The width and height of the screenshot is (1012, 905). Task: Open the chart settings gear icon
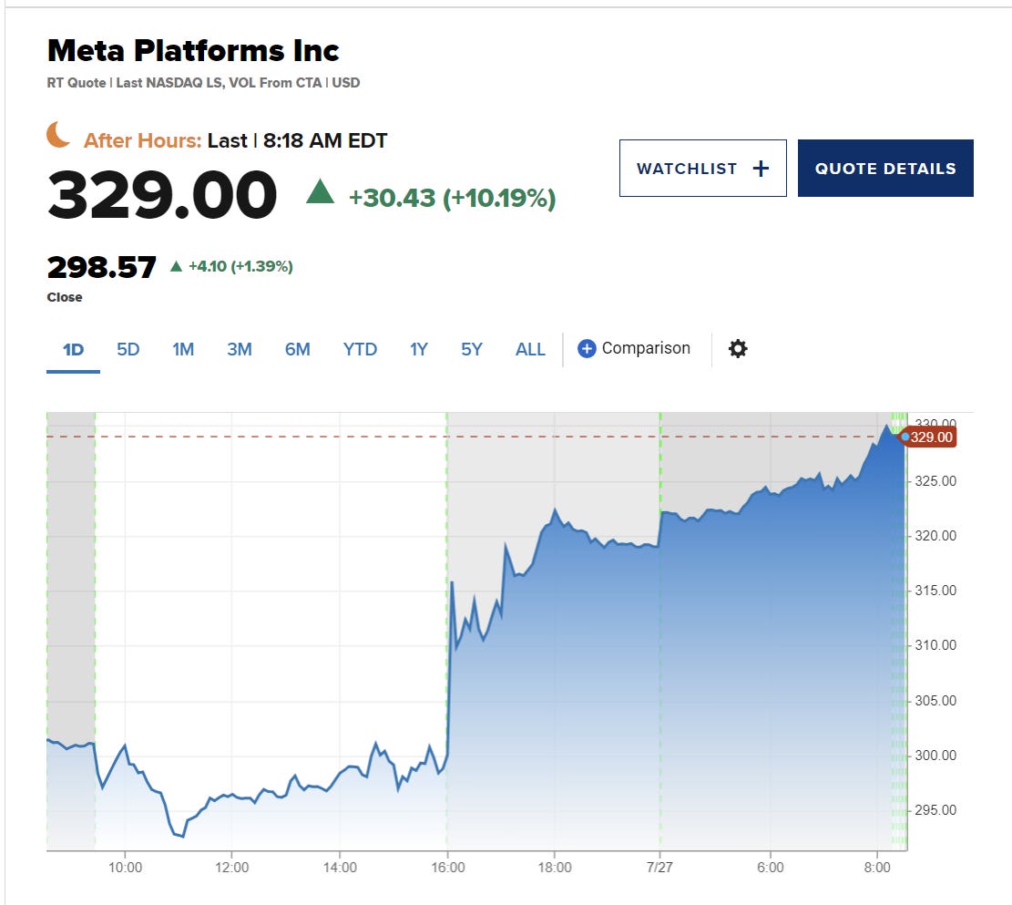(x=738, y=348)
